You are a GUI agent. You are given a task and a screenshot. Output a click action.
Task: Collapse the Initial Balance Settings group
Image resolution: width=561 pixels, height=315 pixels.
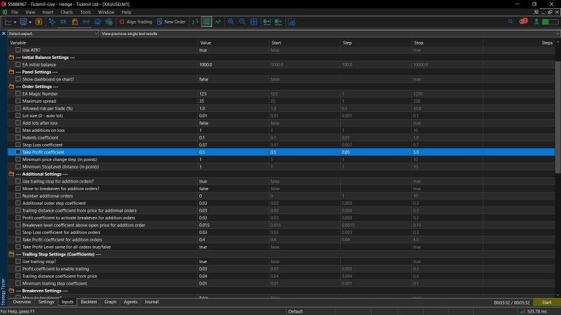pyautogui.click(x=12, y=57)
